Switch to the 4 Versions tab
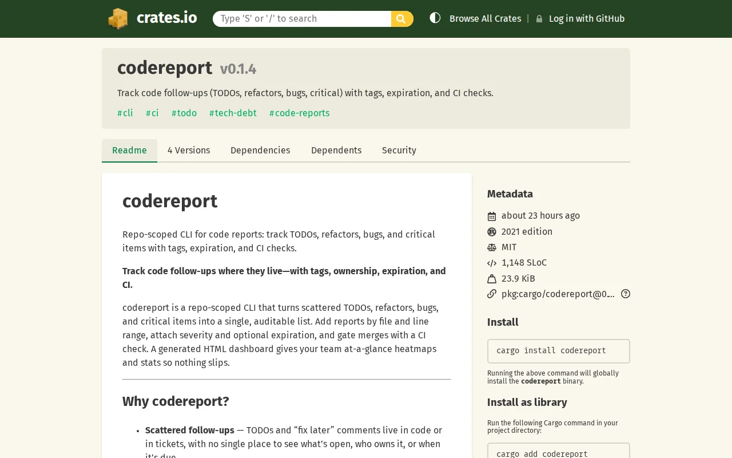The width and height of the screenshot is (732, 458). (189, 151)
